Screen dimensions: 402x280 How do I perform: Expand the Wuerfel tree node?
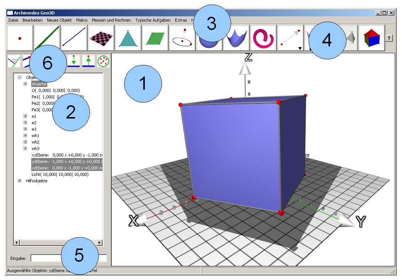26,84
